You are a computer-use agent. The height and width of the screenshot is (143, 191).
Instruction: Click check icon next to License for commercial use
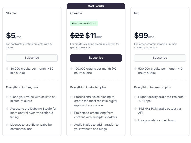[7, 125]
